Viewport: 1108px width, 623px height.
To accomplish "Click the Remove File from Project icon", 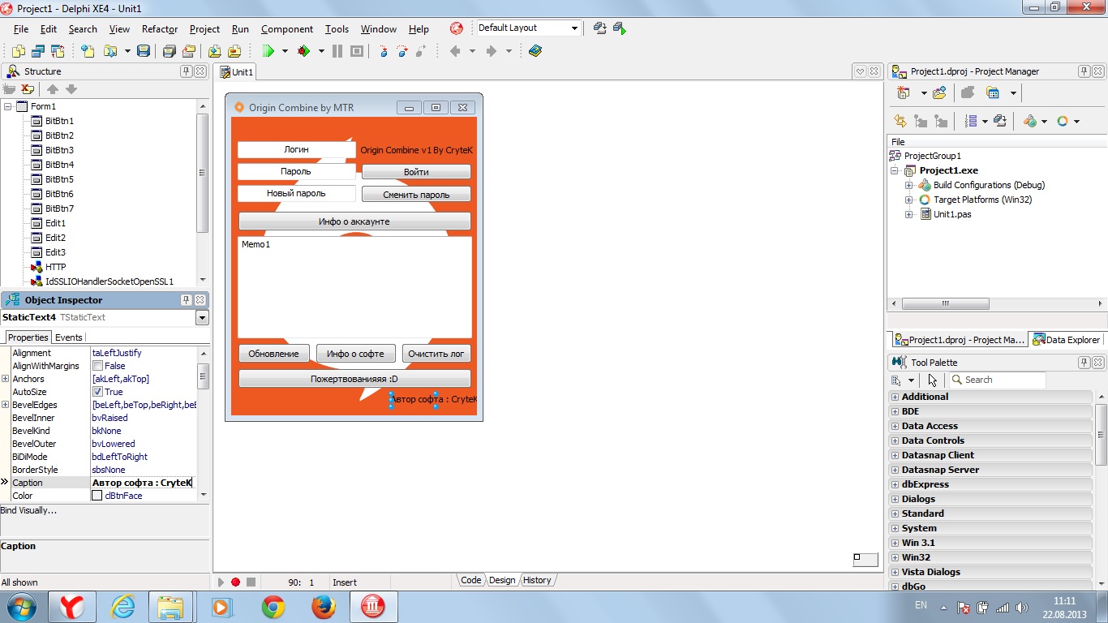I will [x=234, y=51].
